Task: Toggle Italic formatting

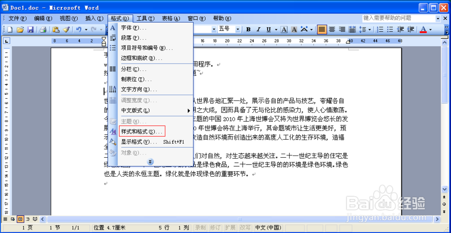Action: click(258, 29)
